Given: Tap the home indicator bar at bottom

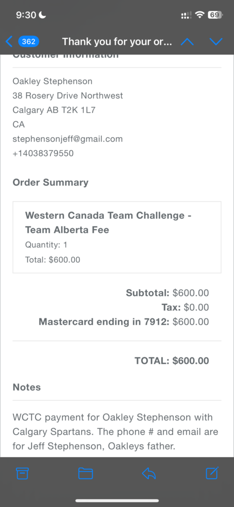Looking at the screenshot, I should (117, 501).
